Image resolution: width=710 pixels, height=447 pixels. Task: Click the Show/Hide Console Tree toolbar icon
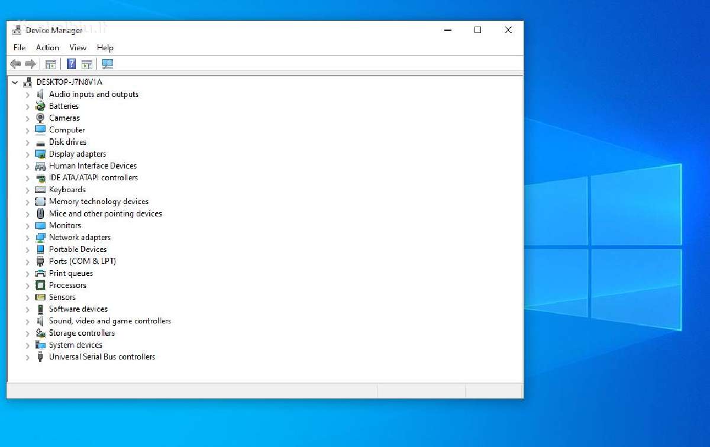(51, 64)
